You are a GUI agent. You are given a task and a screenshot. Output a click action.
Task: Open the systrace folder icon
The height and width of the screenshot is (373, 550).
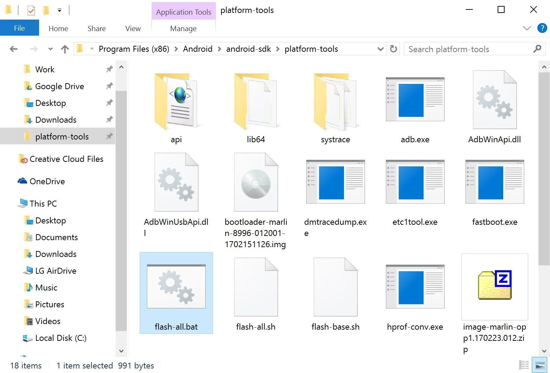[335, 101]
